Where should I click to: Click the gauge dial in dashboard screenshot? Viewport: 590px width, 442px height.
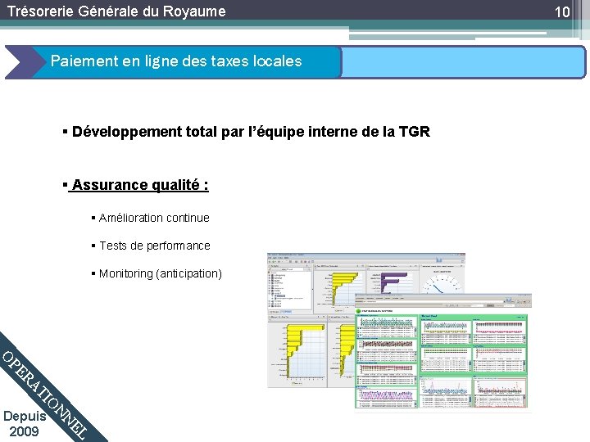[442, 282]
